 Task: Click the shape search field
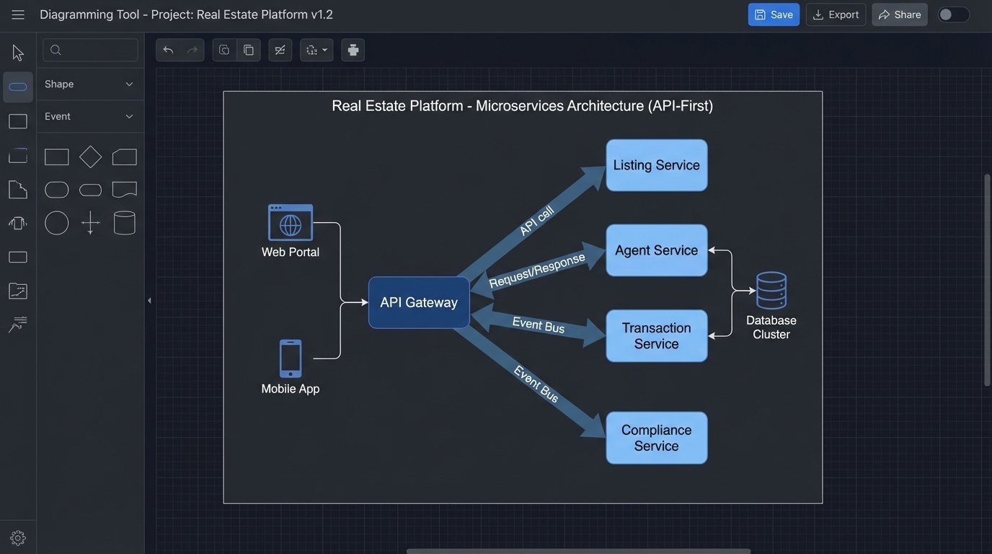(x=91, y=50)
